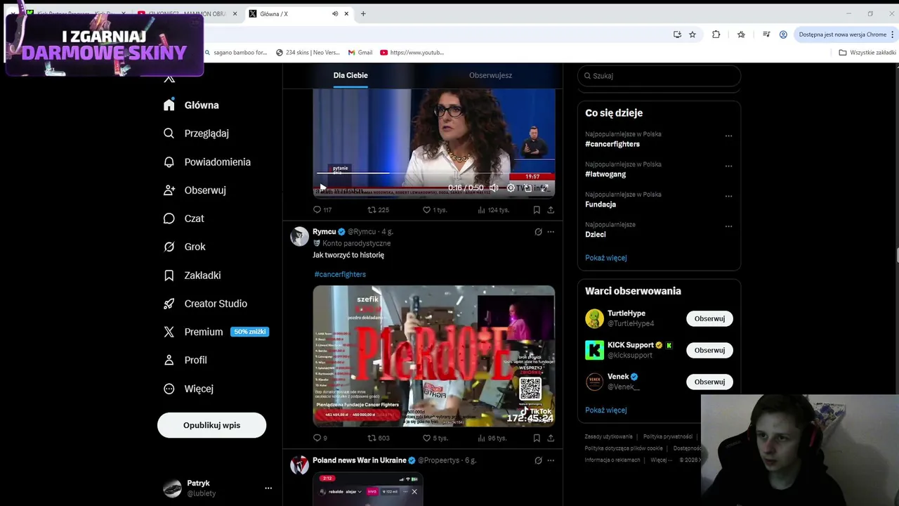Open more options for Fundacja trend
The width and height of the screenshot is (899, 506).
[x=728, y=196]
